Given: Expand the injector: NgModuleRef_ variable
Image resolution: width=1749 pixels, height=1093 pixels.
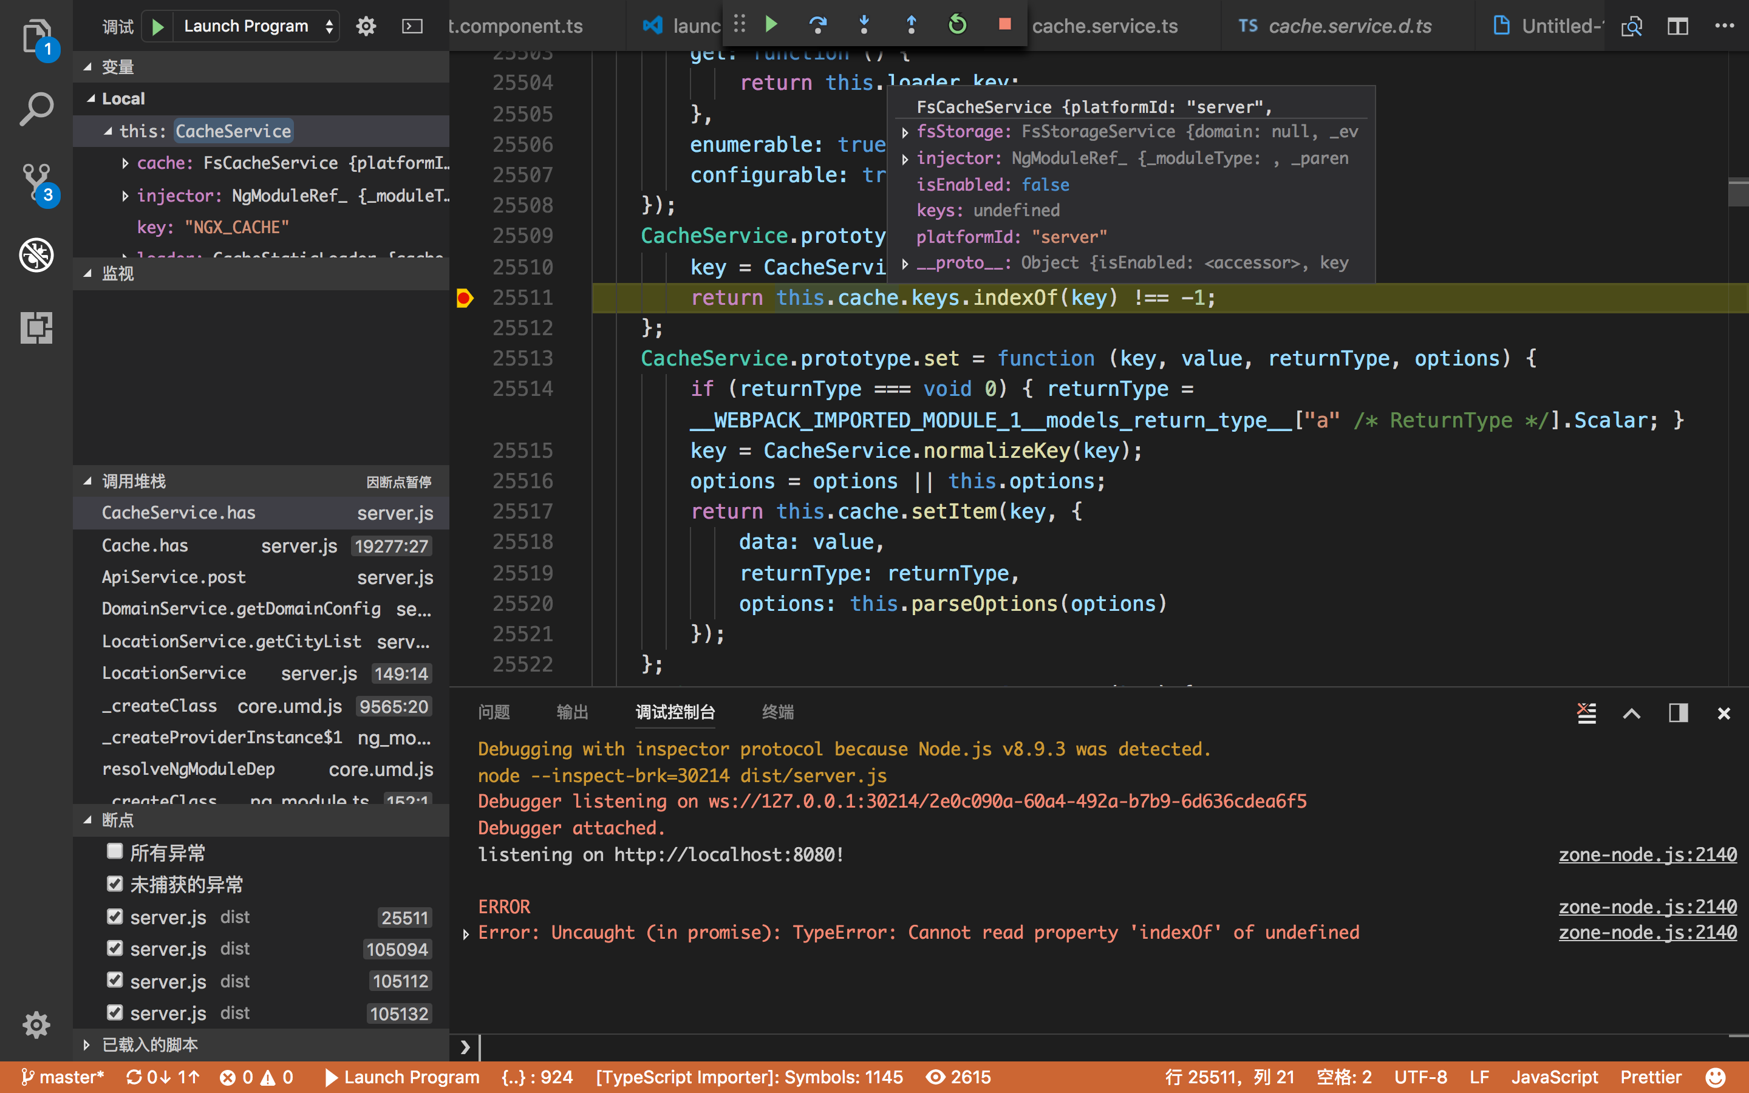Looking at the screenshot, I should coord(125,196).
